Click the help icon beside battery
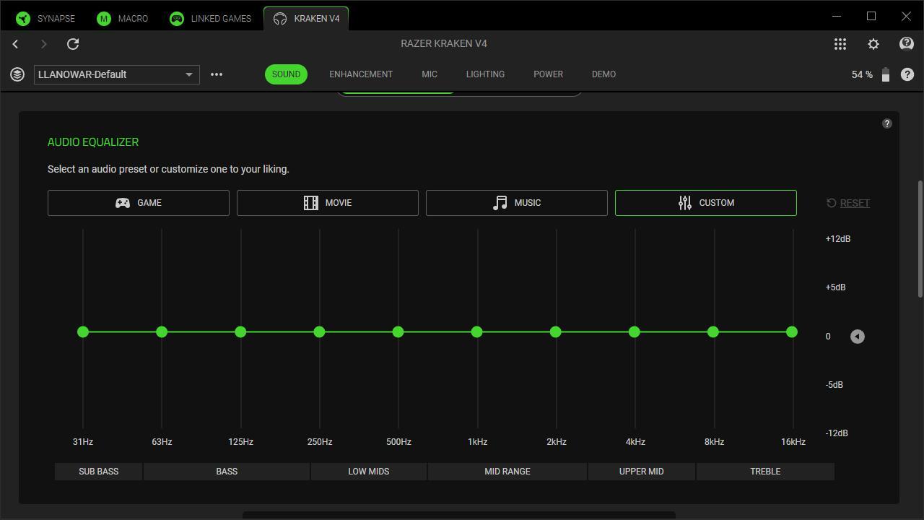The width and height of the screenshot is (924, 520). (x=907, y=74)
